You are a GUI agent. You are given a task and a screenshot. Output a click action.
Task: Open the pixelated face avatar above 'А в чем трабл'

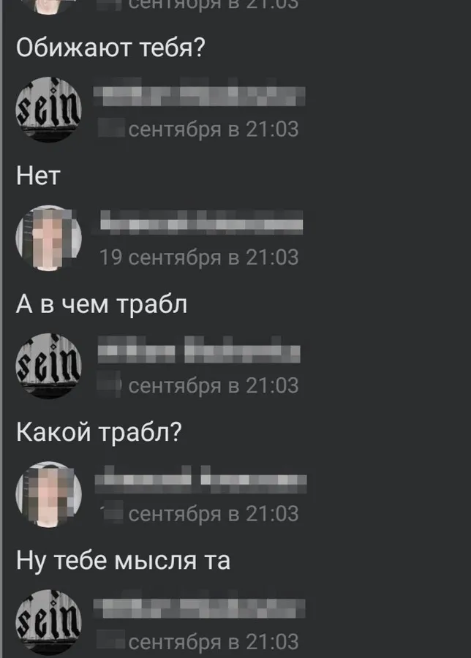49,238
